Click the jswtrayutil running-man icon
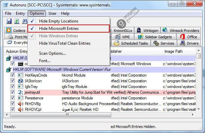Viewport: 205px width, 133px height. click(20, 92)
